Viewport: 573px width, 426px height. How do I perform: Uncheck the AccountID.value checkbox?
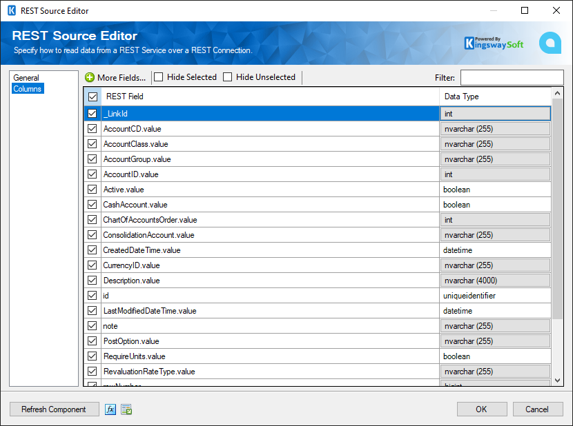[x=92, y=174]
